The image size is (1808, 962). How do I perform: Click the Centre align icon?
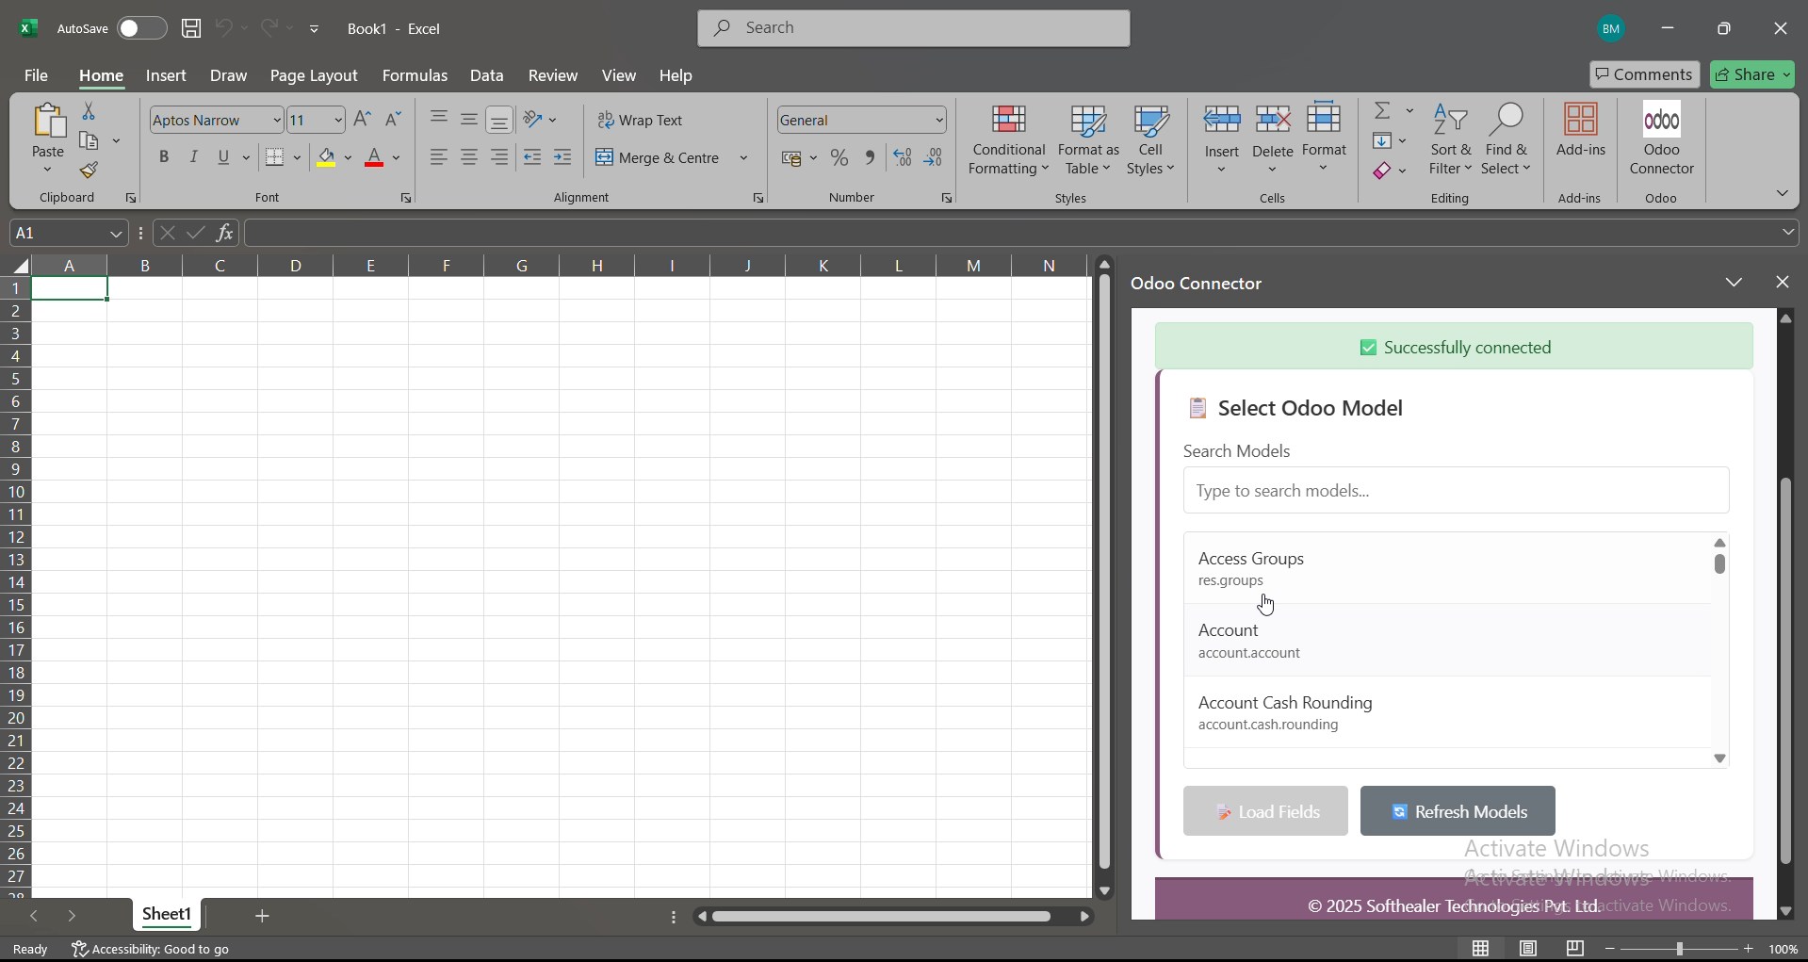pos(469,157)
